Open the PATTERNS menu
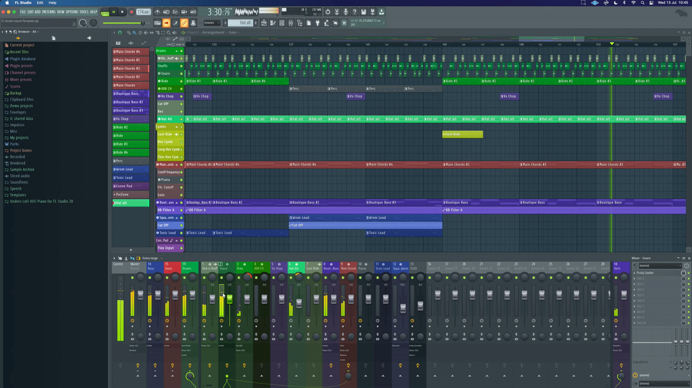This screenshot has width=692, height=388. point(49,12)
